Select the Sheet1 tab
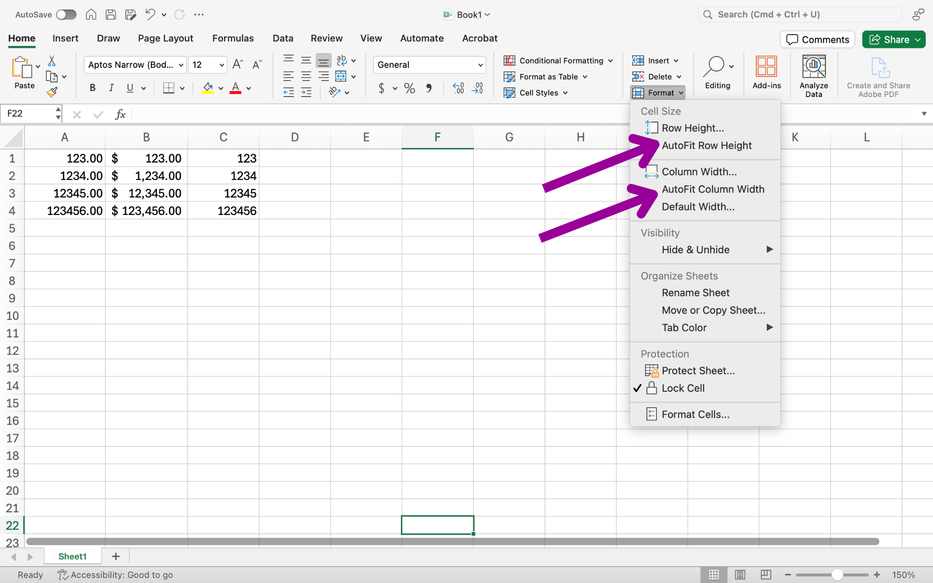 (72, 557)
